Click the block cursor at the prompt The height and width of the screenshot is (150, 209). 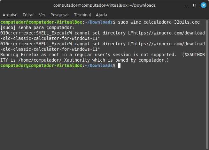point(119,65)
